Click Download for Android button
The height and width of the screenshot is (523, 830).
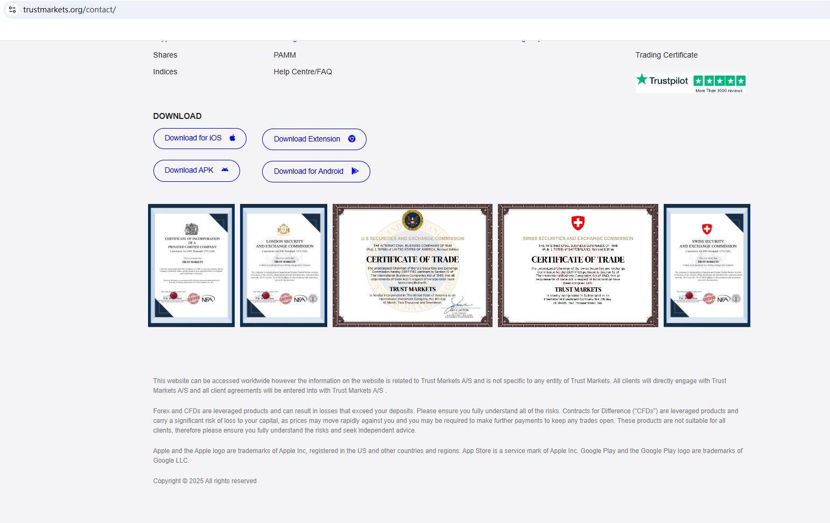pyautogui.click(x=316, y=172)
